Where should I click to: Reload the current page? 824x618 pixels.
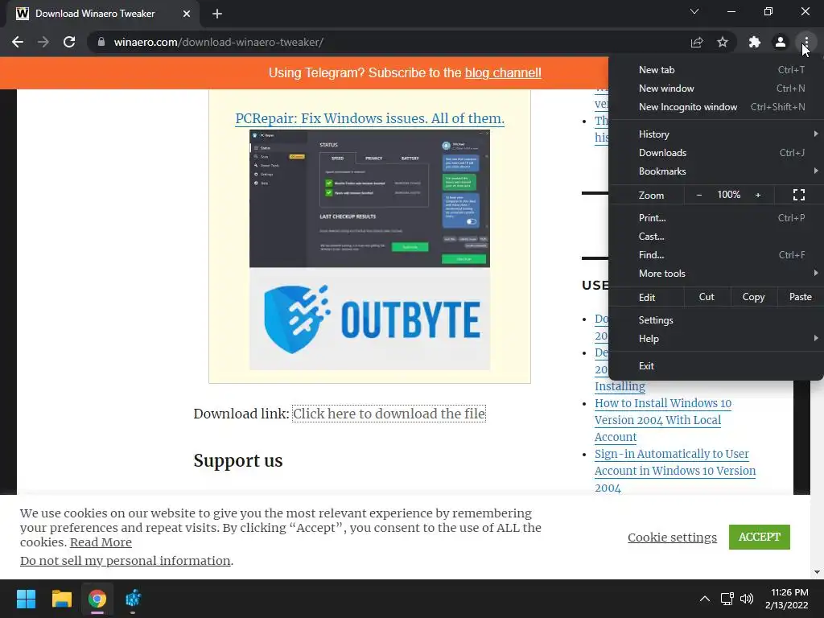(69, 42)
